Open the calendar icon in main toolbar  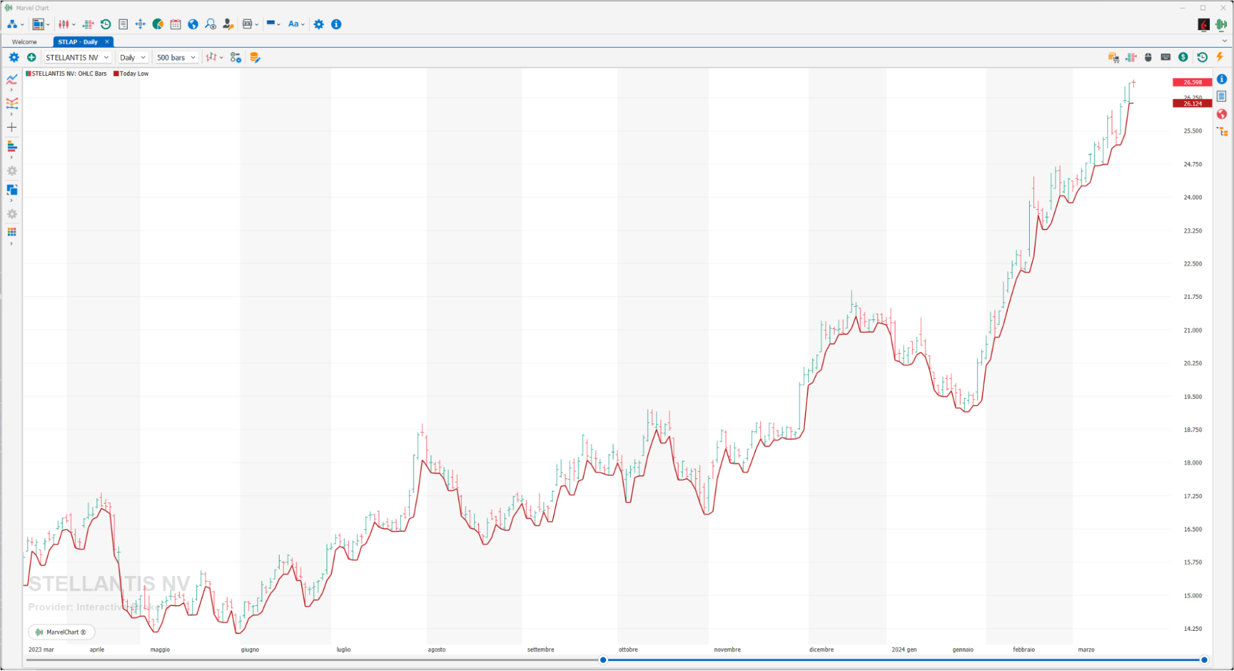(176, 24)
